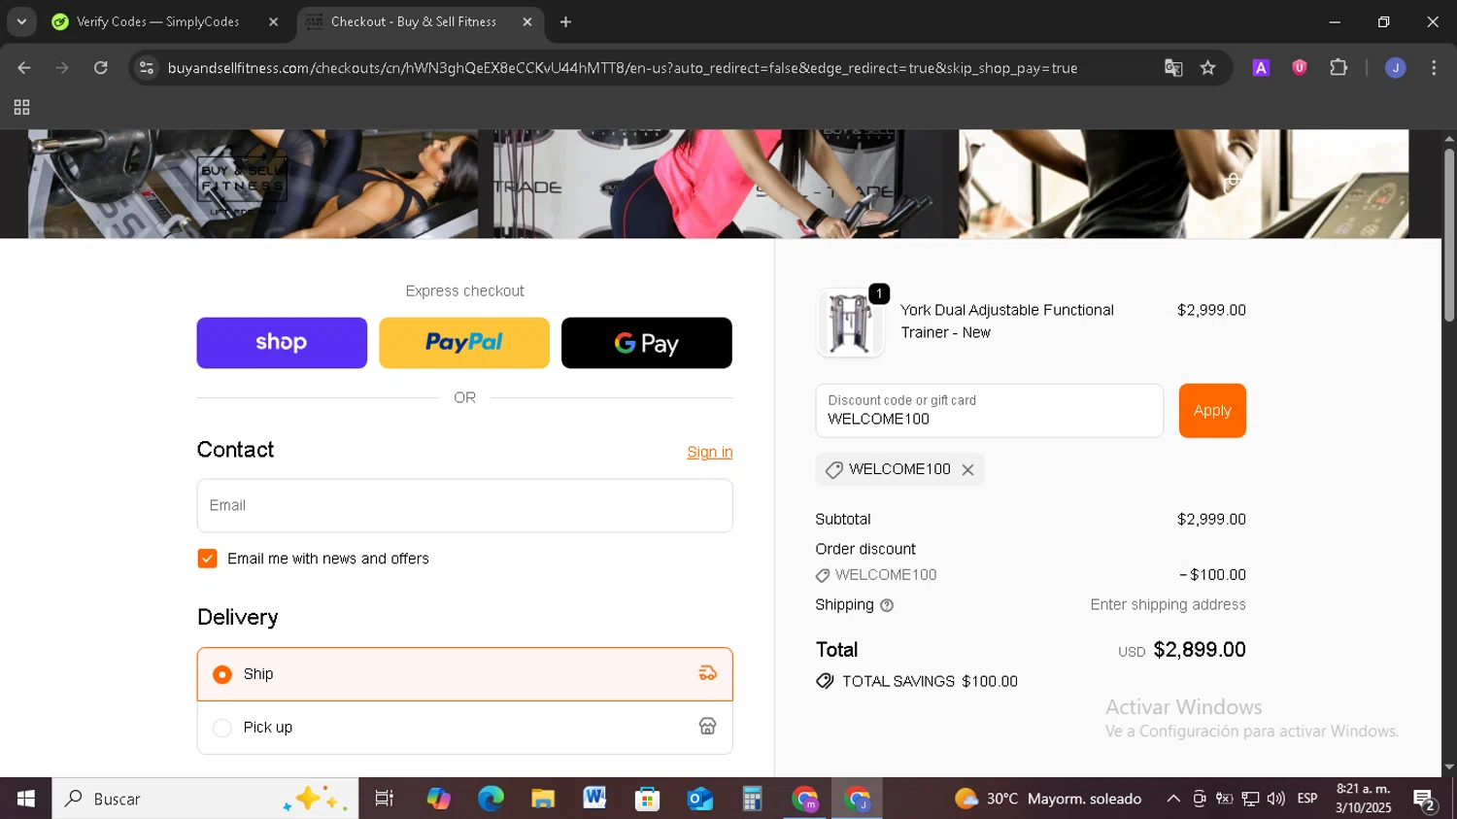Focus the Email input field

pyautogui.click(x=465, y=505)
